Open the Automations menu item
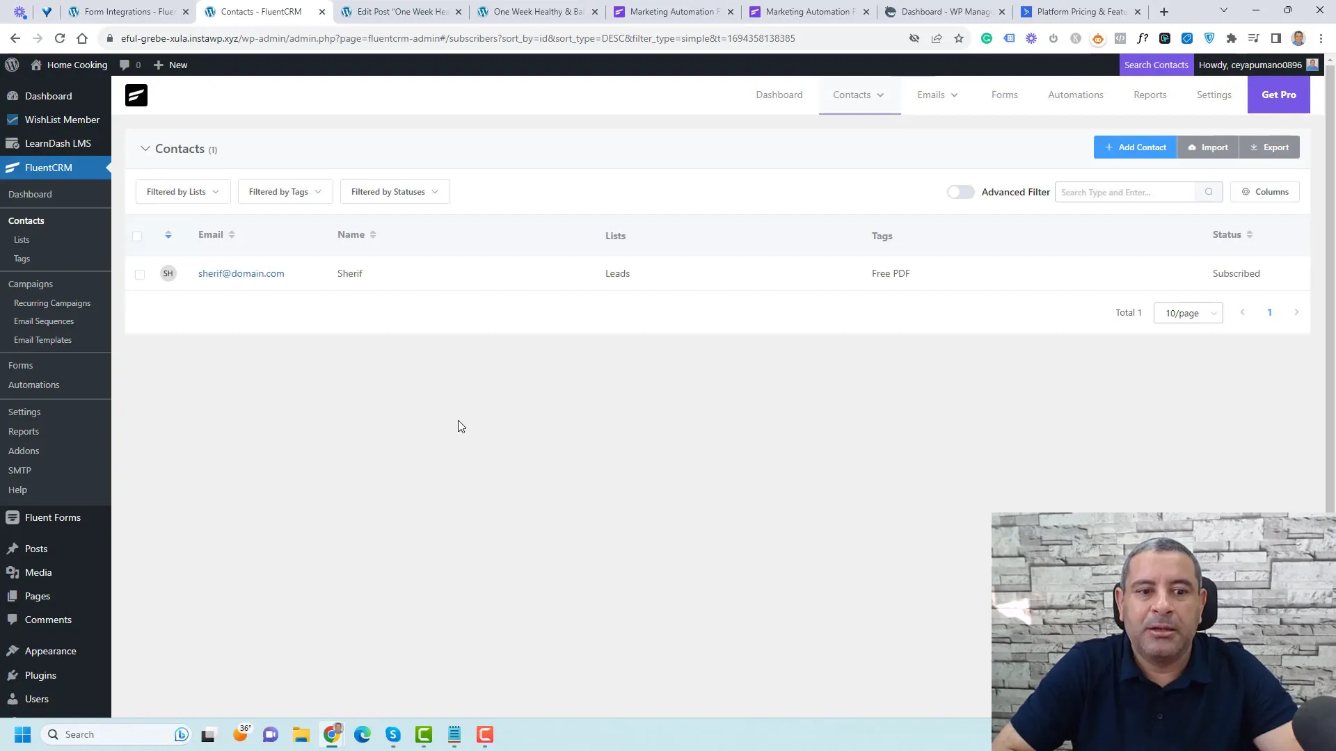Viewport: 1336px width, 751px height. [33, 385]
